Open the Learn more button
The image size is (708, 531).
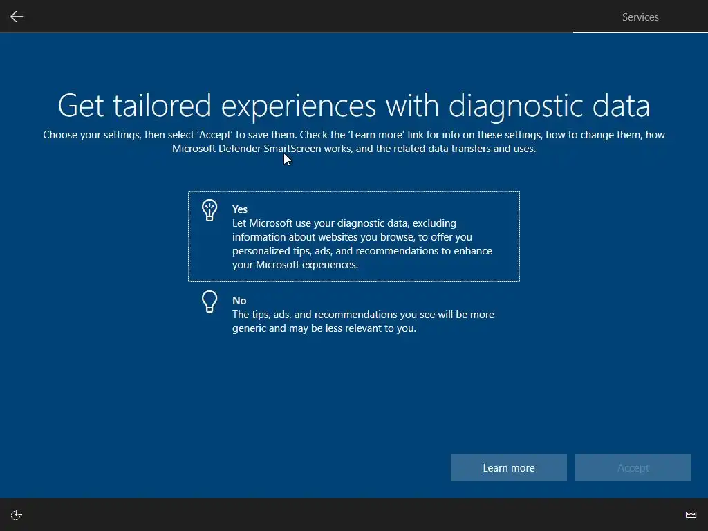click(508, 467)
